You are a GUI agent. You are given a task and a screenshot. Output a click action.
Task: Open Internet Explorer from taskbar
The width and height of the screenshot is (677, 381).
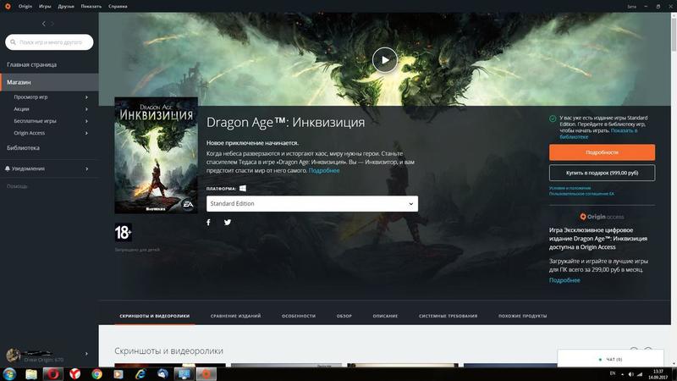tap(140, 374)
